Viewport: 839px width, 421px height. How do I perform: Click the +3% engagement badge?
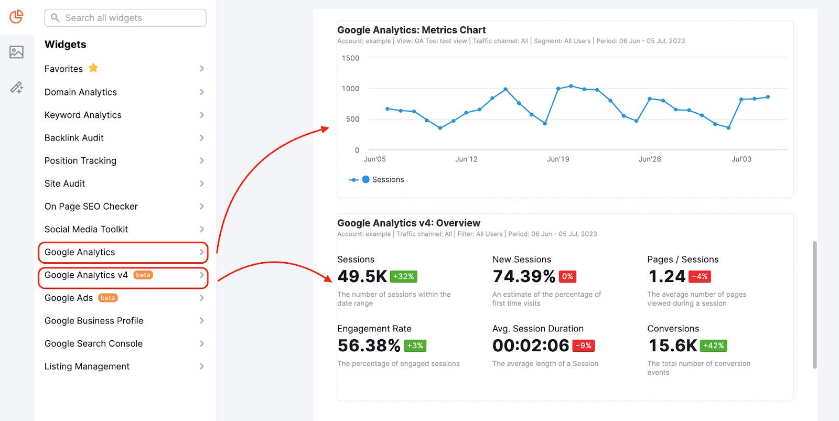[415, 346]
